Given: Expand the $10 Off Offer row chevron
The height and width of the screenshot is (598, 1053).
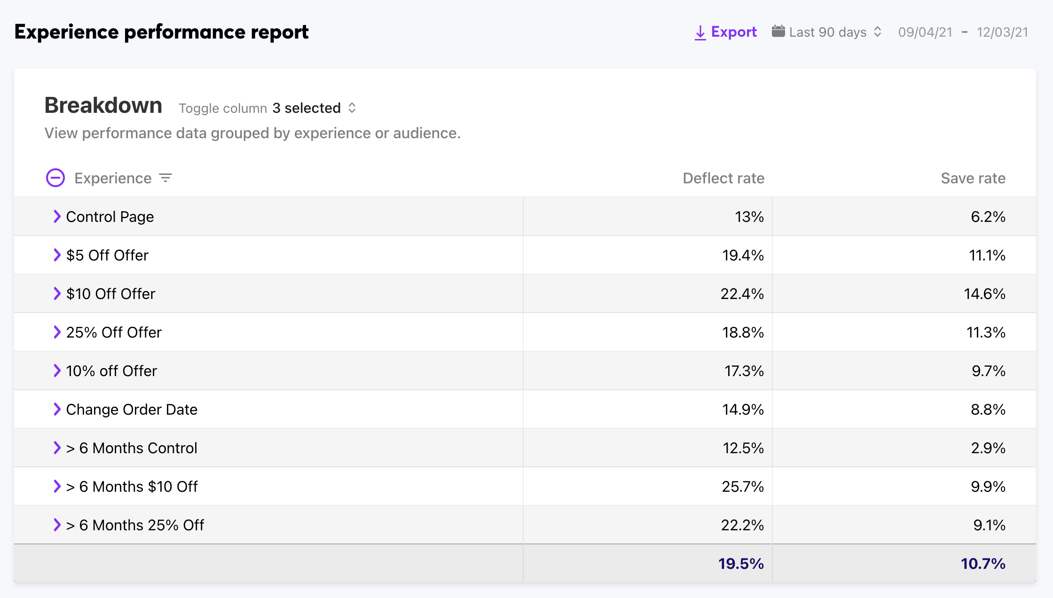Looking at the screenshot, I should click(x=57, y=293).
